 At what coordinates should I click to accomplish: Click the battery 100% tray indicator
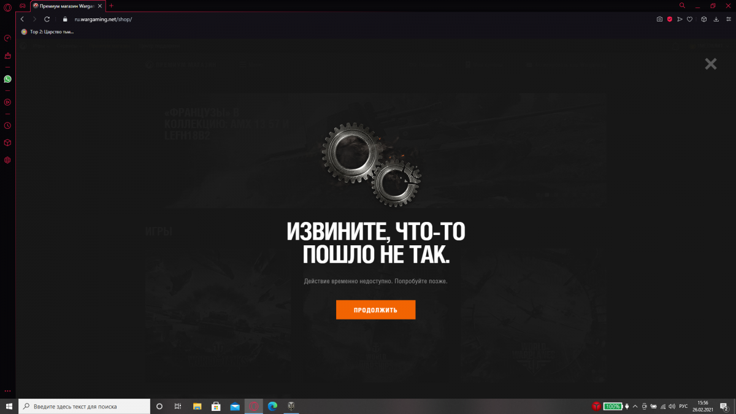(x=612, y=406)
